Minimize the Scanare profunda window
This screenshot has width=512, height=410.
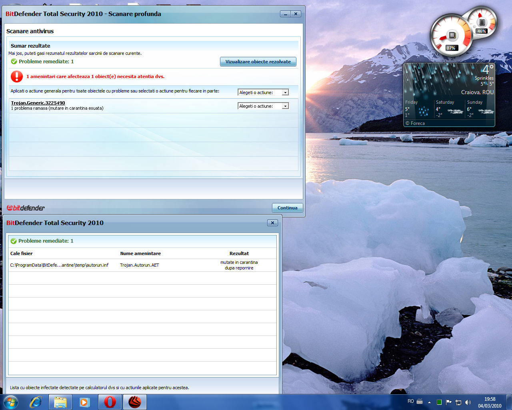pyautogui.click(x=285, y=14)
